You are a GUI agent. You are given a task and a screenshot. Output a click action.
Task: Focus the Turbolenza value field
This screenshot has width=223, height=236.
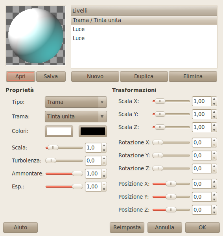93,160
